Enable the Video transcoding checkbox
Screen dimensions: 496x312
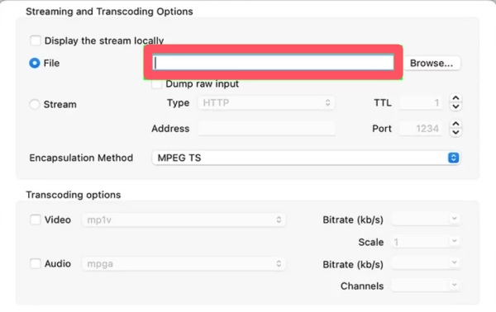pos(35,220)
